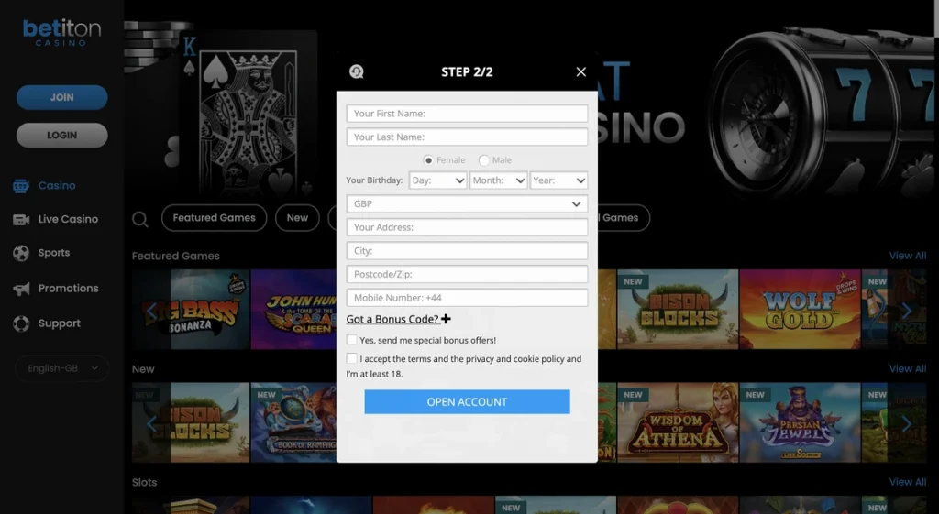
Task: Click the plus icon beside Bonus Code
Action: pyautogui.click(x=447, y=319)
